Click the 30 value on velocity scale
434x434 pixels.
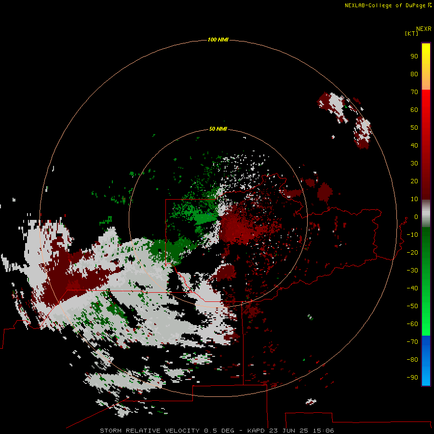tap(414, 163)
